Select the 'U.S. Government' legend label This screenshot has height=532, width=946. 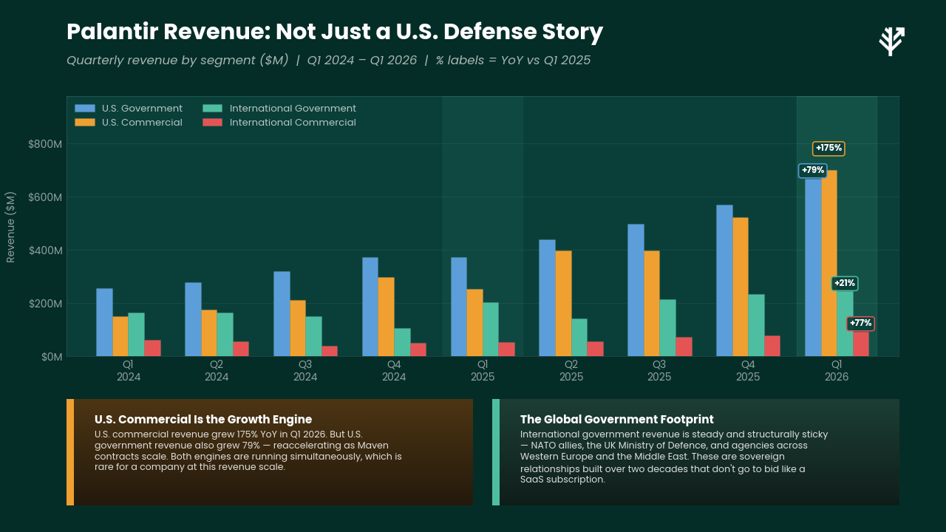[x=142, y=109]
